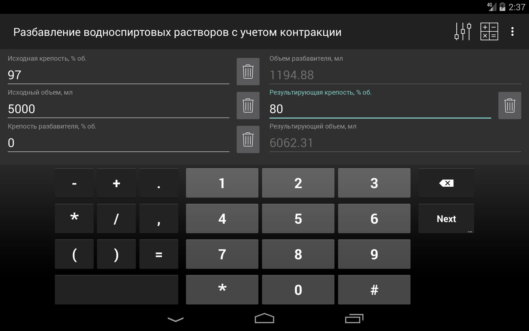Clear результирующая крепость field with trash icon
This screenshot has width=529, height=331.
pos(509,105)
